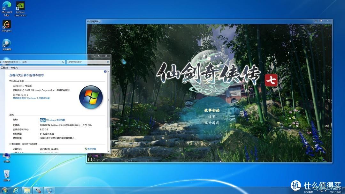
Task: Open the 获取新版本的 Windows 7 的更多功能 link
Action: pyautogui.click(x=31, y=98)
